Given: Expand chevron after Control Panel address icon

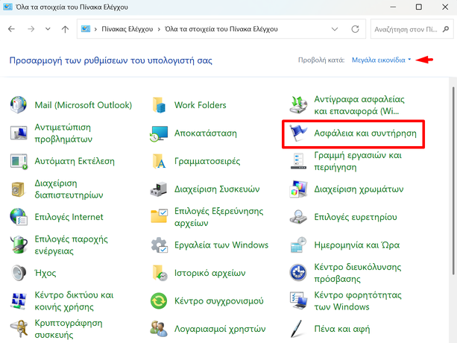Looking at the screenshot, I should click(x=95, y=29).
